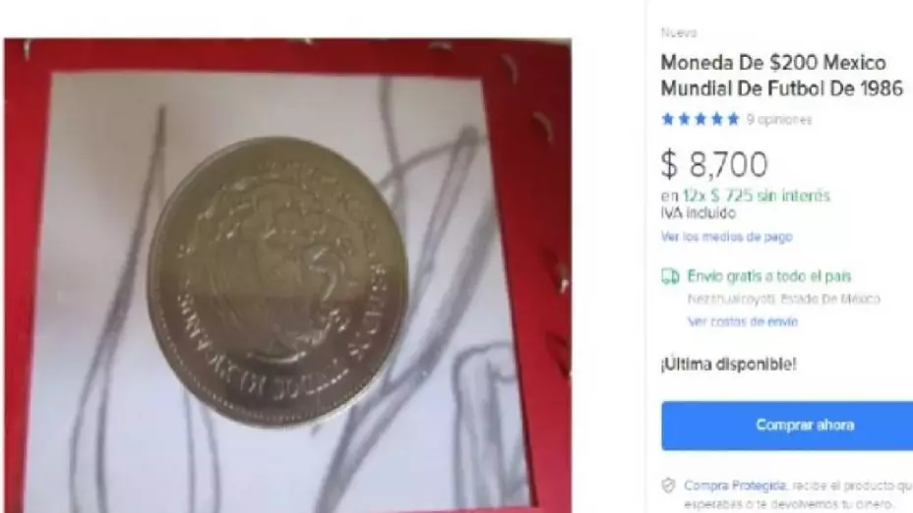Click the fifth rating star

pyautogui.click(x=733, y=120)
